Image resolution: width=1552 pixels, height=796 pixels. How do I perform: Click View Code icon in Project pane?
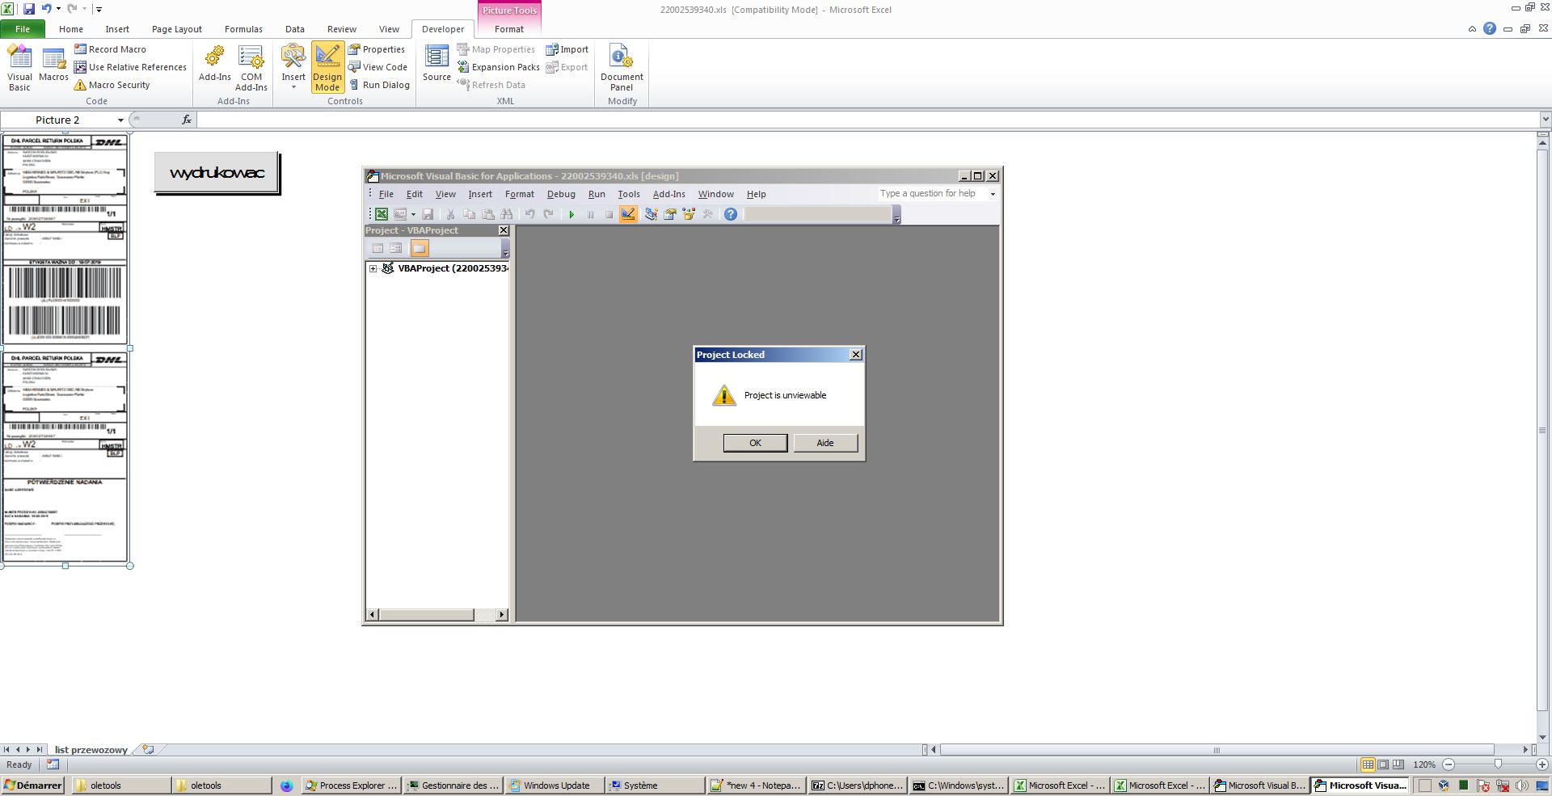coord(377,248)
